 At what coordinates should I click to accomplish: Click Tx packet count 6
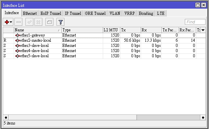(x=177, y=40)
